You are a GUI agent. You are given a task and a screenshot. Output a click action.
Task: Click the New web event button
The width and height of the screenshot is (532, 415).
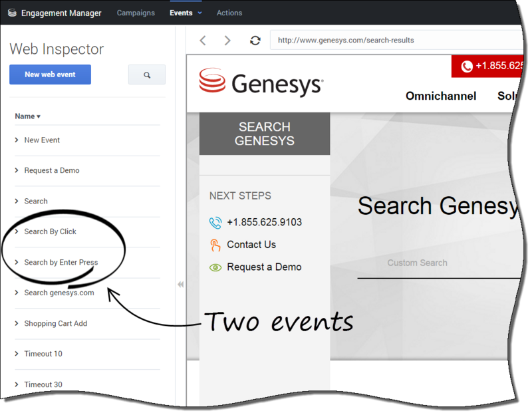pos(50,75)
